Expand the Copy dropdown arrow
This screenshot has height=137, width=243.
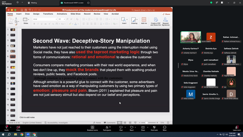pos(19,22)
